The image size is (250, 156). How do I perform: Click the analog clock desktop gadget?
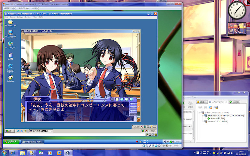click(x=237, y=10)
